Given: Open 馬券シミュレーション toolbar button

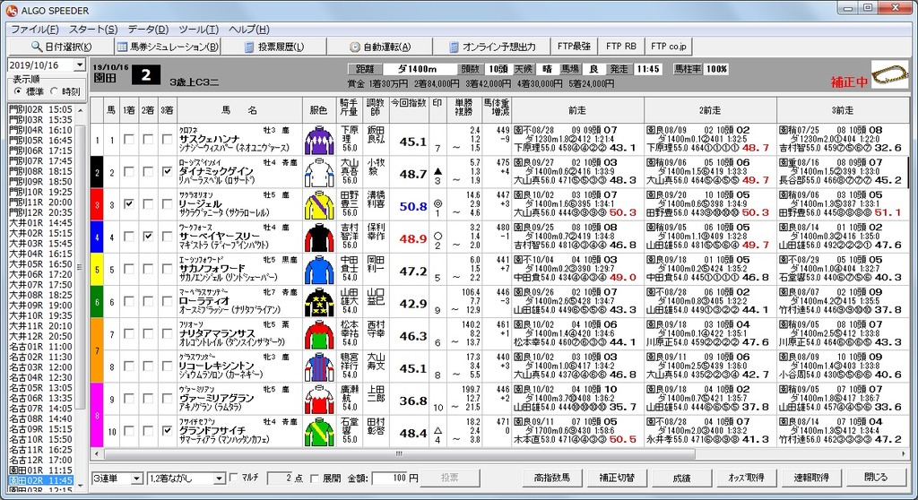Looking at the screenshot, I should (x=168, y=47).
